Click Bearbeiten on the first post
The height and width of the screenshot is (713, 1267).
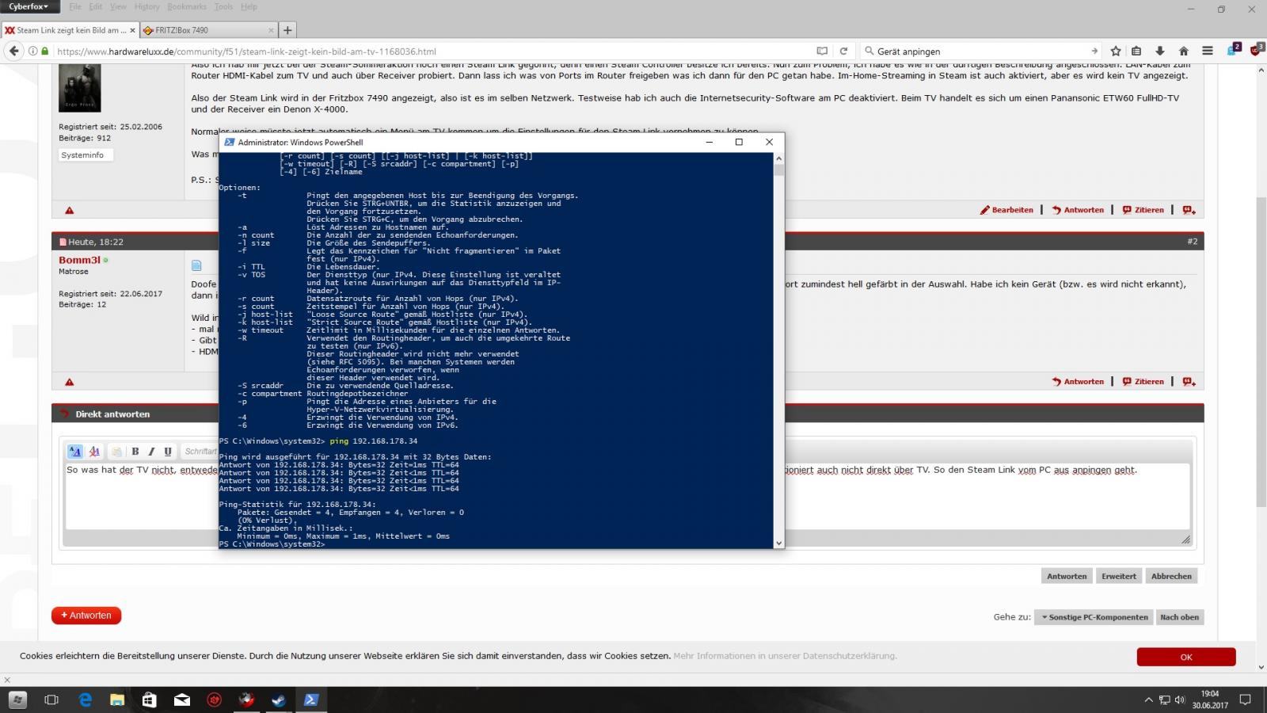coord(1006,210)
